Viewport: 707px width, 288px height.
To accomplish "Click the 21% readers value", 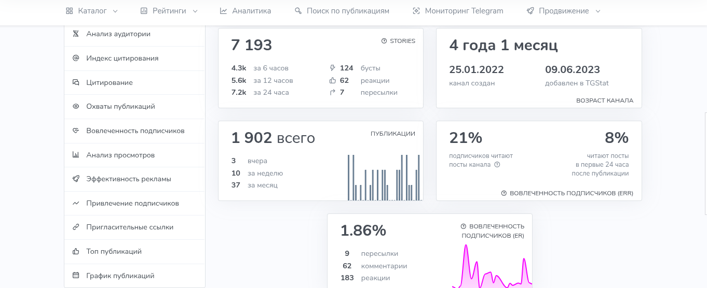I will [466, 138].
